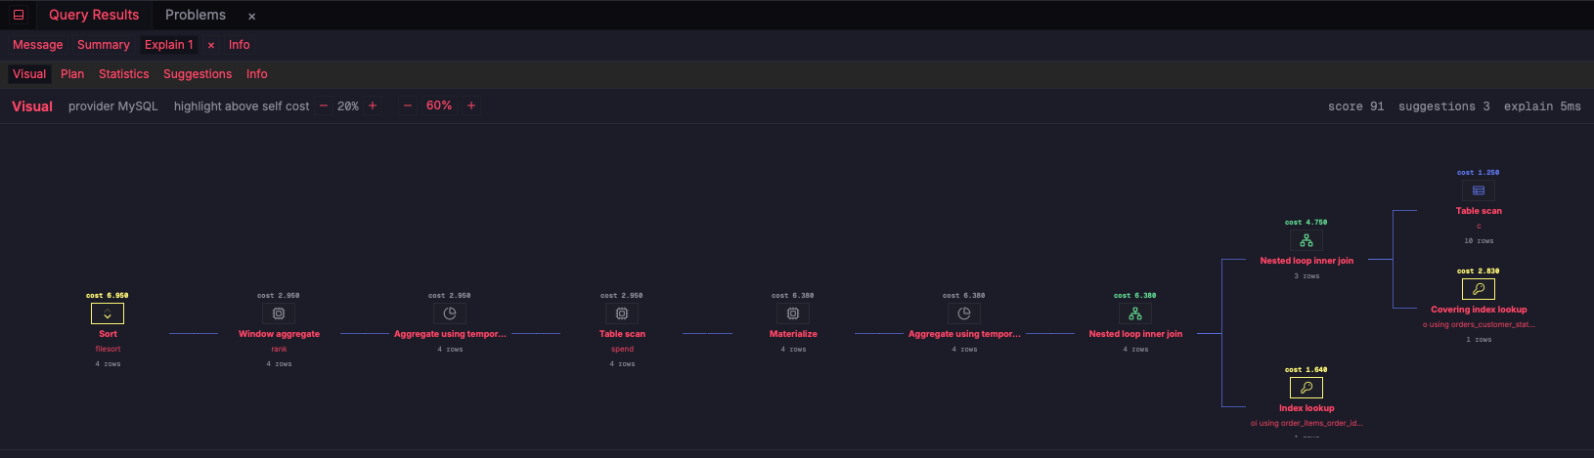Click the o using orders_customer_stat... text
This screenshot has height=458, width=1594.
pos(1479,324)
